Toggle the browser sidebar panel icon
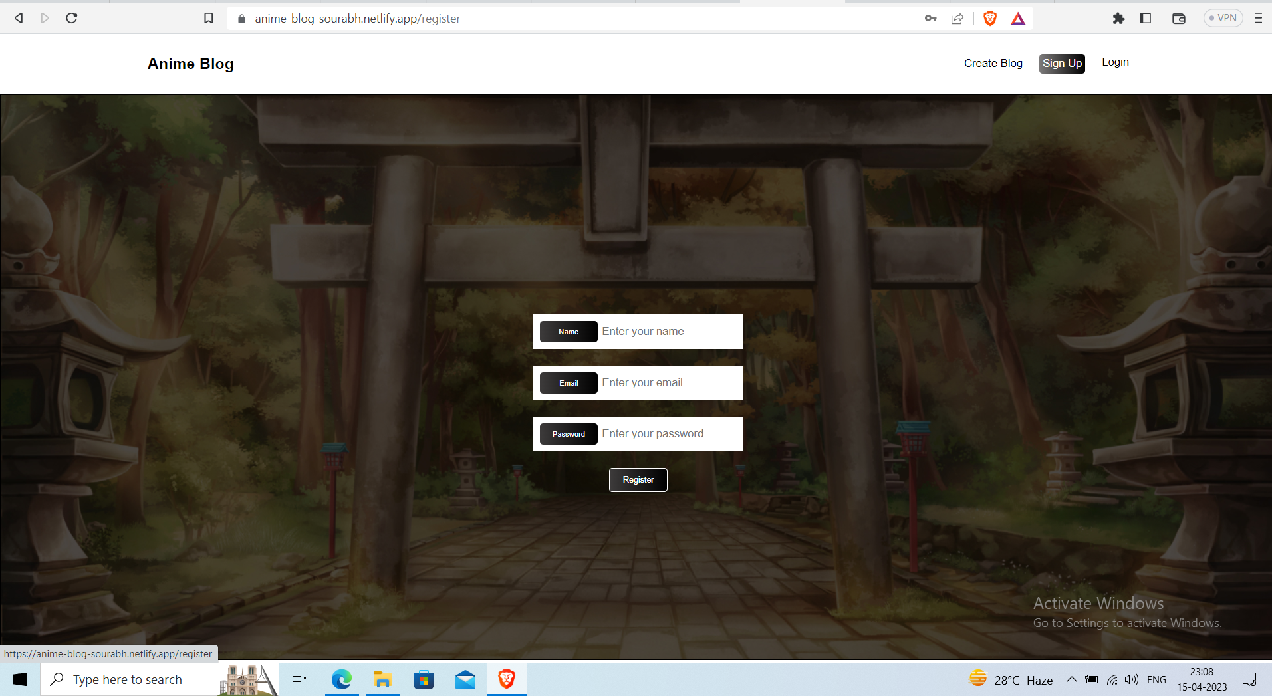Image resolution: width=1272 pixels, height=696 pixels. [1145, 18]
